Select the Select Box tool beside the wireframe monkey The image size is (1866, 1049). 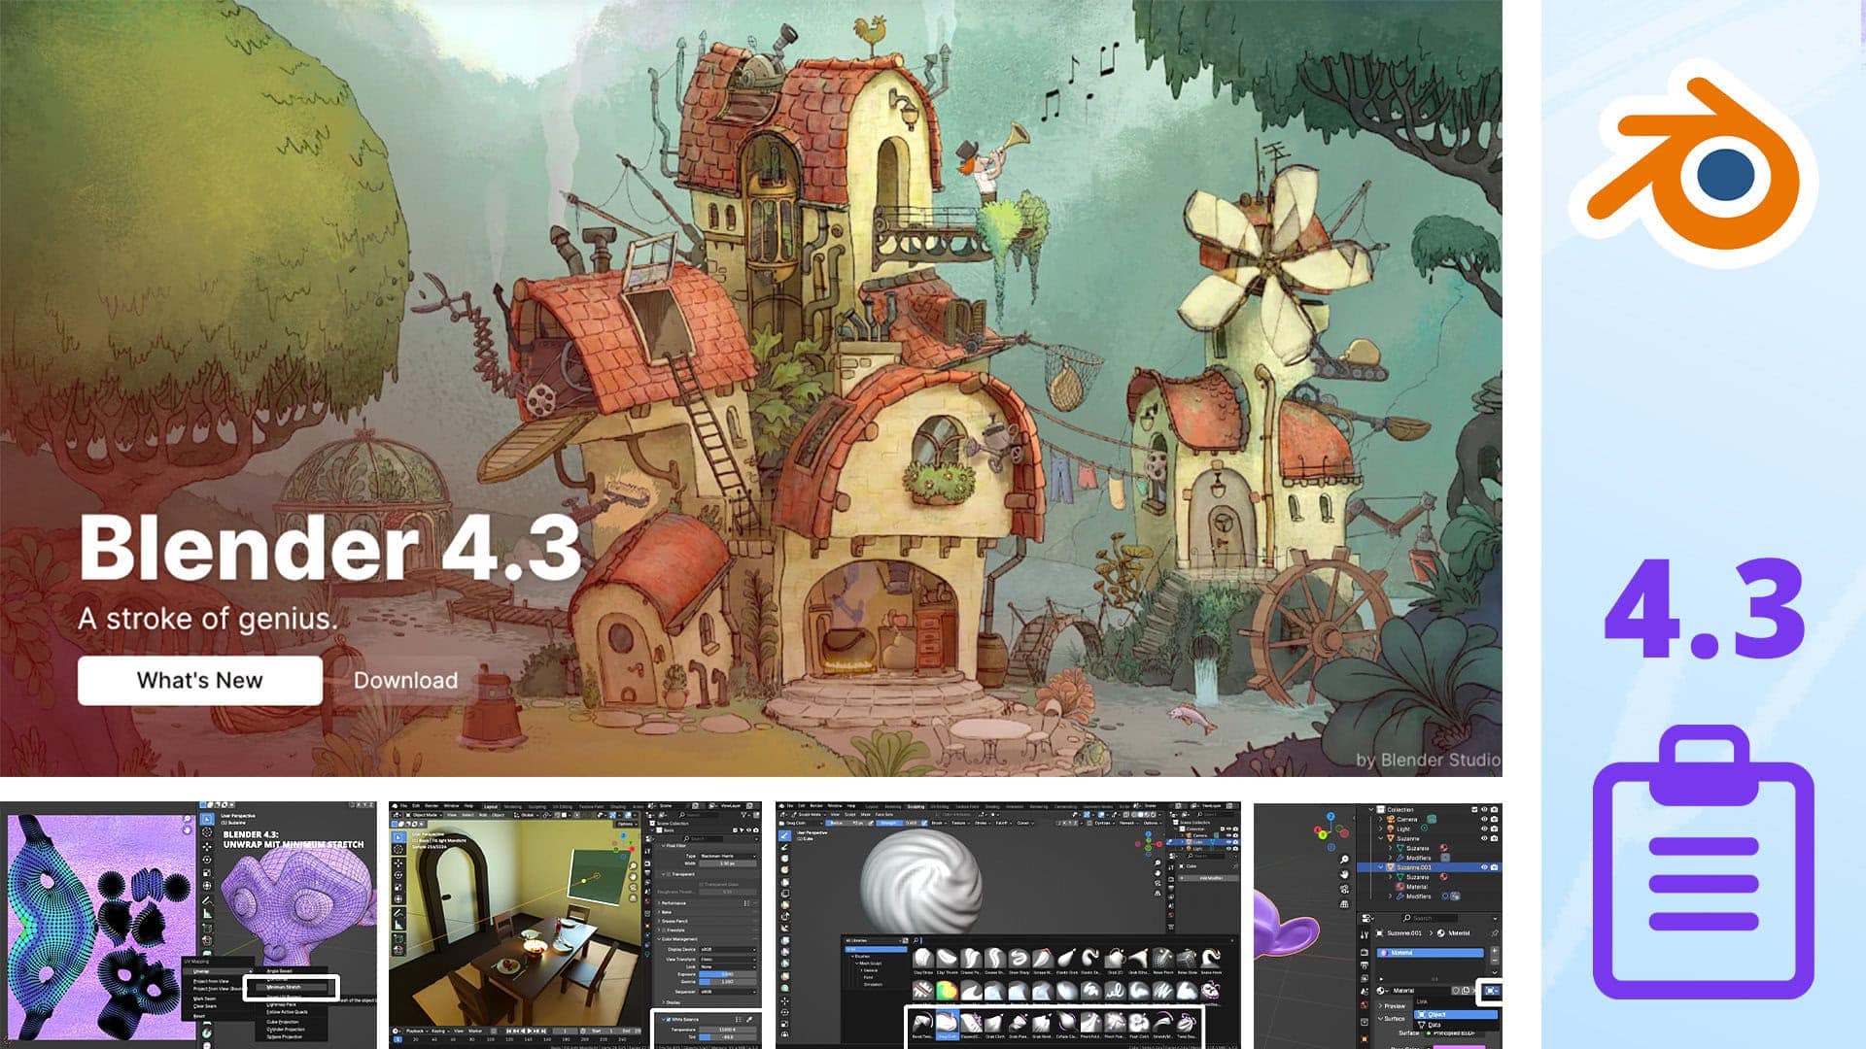207,819
